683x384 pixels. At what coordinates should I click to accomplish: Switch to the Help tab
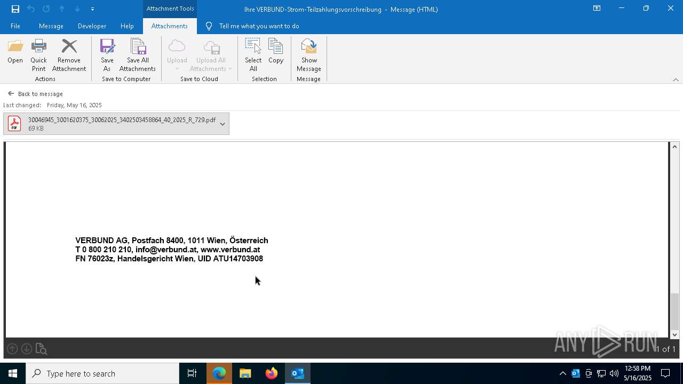[127, 26]
